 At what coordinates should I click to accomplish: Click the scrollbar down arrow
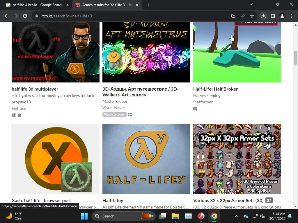pos(296,206)
